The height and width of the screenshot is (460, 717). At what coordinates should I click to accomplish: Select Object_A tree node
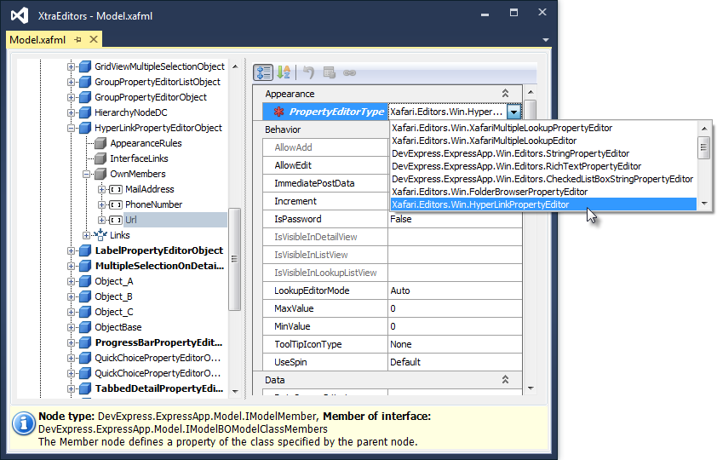[x=114, y=281]
